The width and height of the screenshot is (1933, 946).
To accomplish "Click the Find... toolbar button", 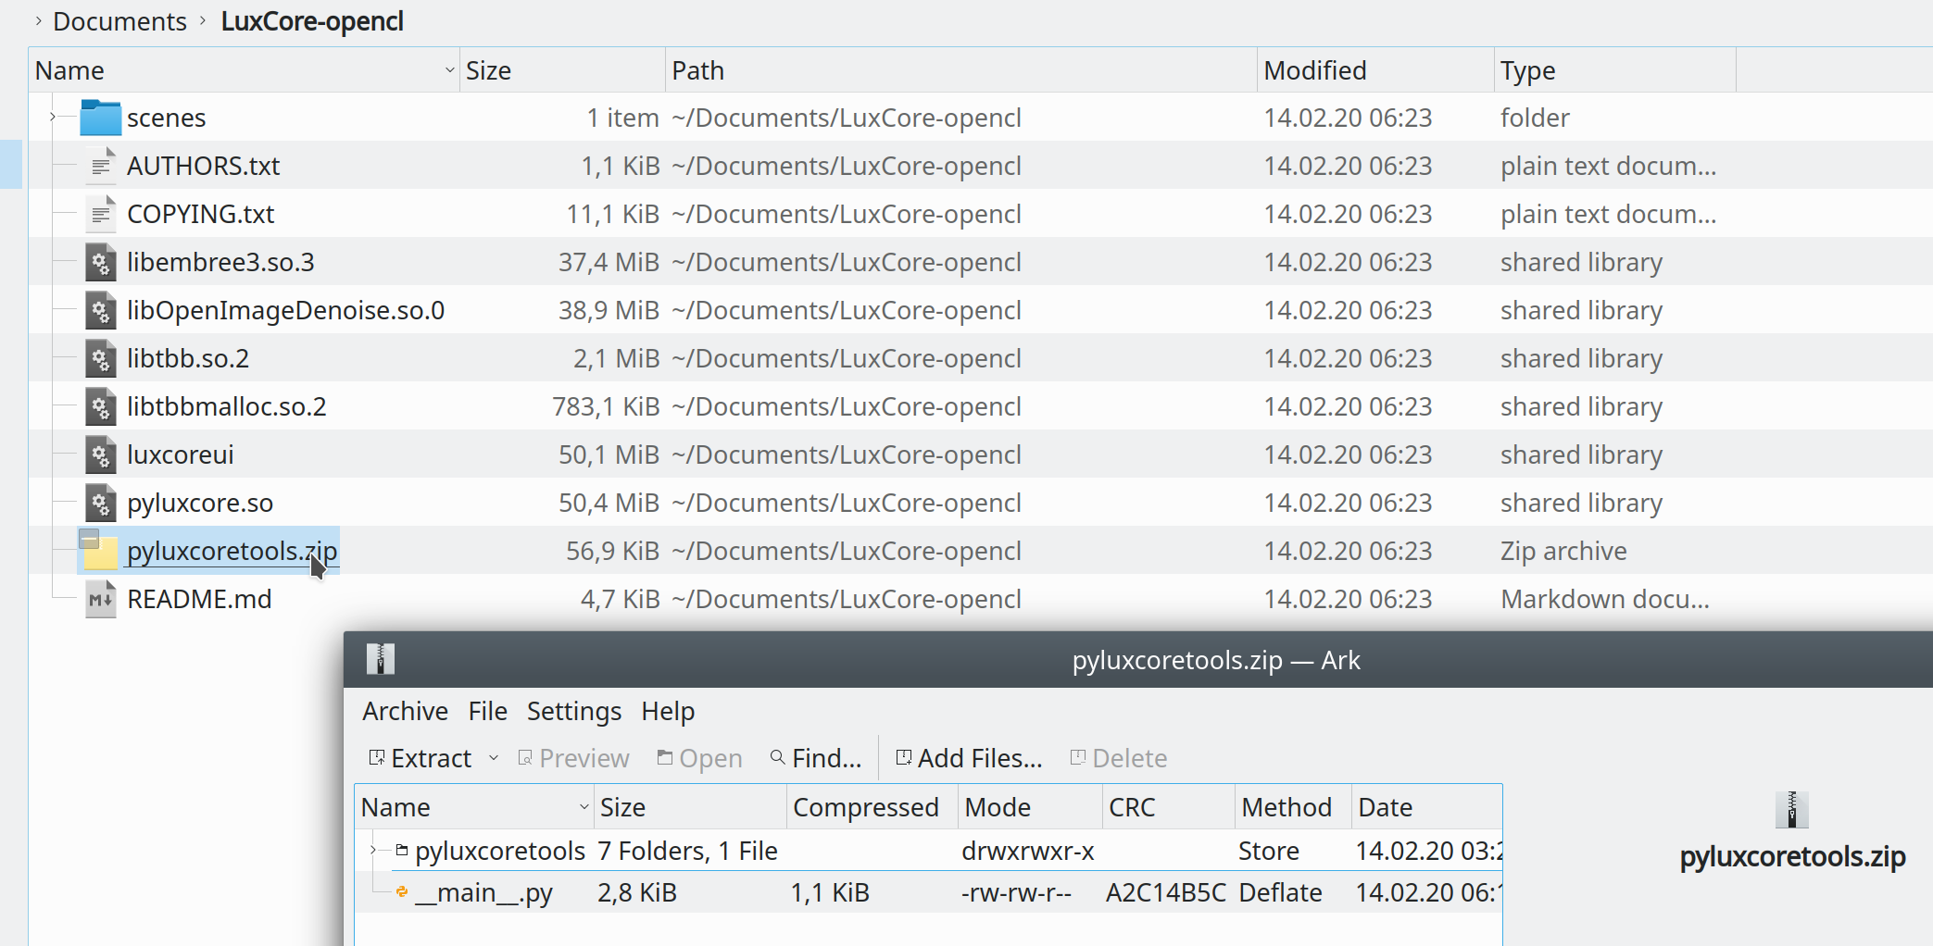I will (816, 758).
